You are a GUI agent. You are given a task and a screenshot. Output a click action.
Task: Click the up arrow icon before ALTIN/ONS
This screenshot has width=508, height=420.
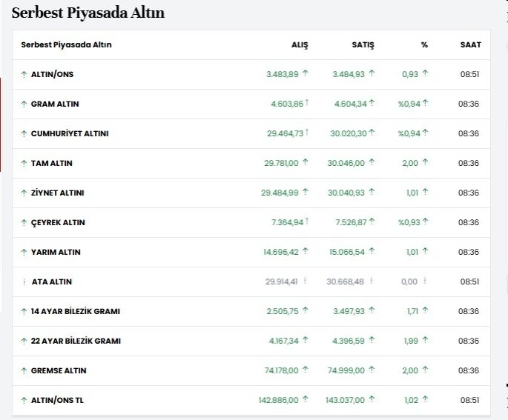[24, 74]
